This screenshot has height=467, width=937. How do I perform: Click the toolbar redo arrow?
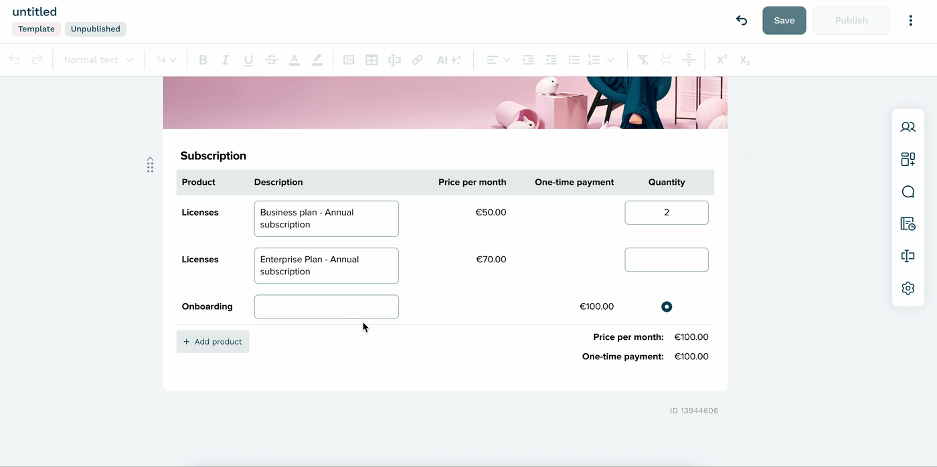(x=37, y=60)
